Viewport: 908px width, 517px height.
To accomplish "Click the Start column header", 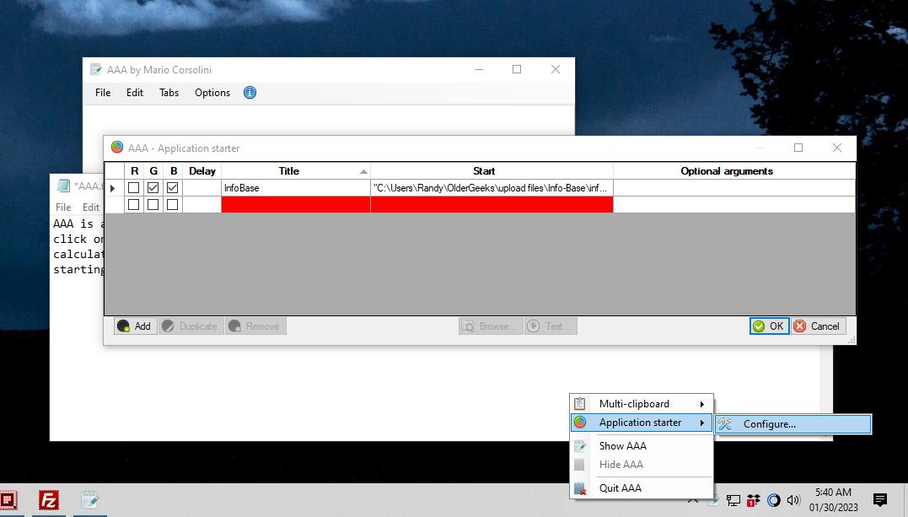I will point(492,171).
